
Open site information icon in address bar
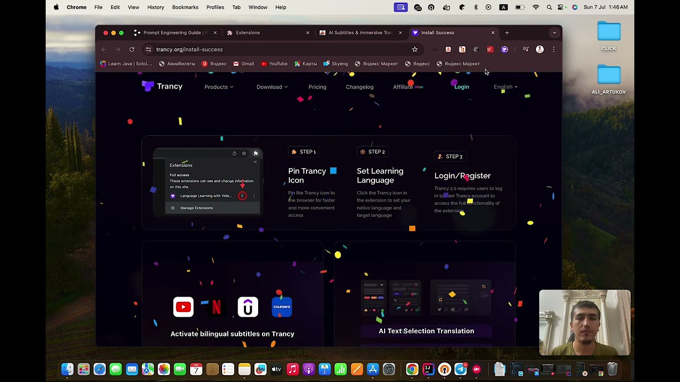(x=148, y=49)
